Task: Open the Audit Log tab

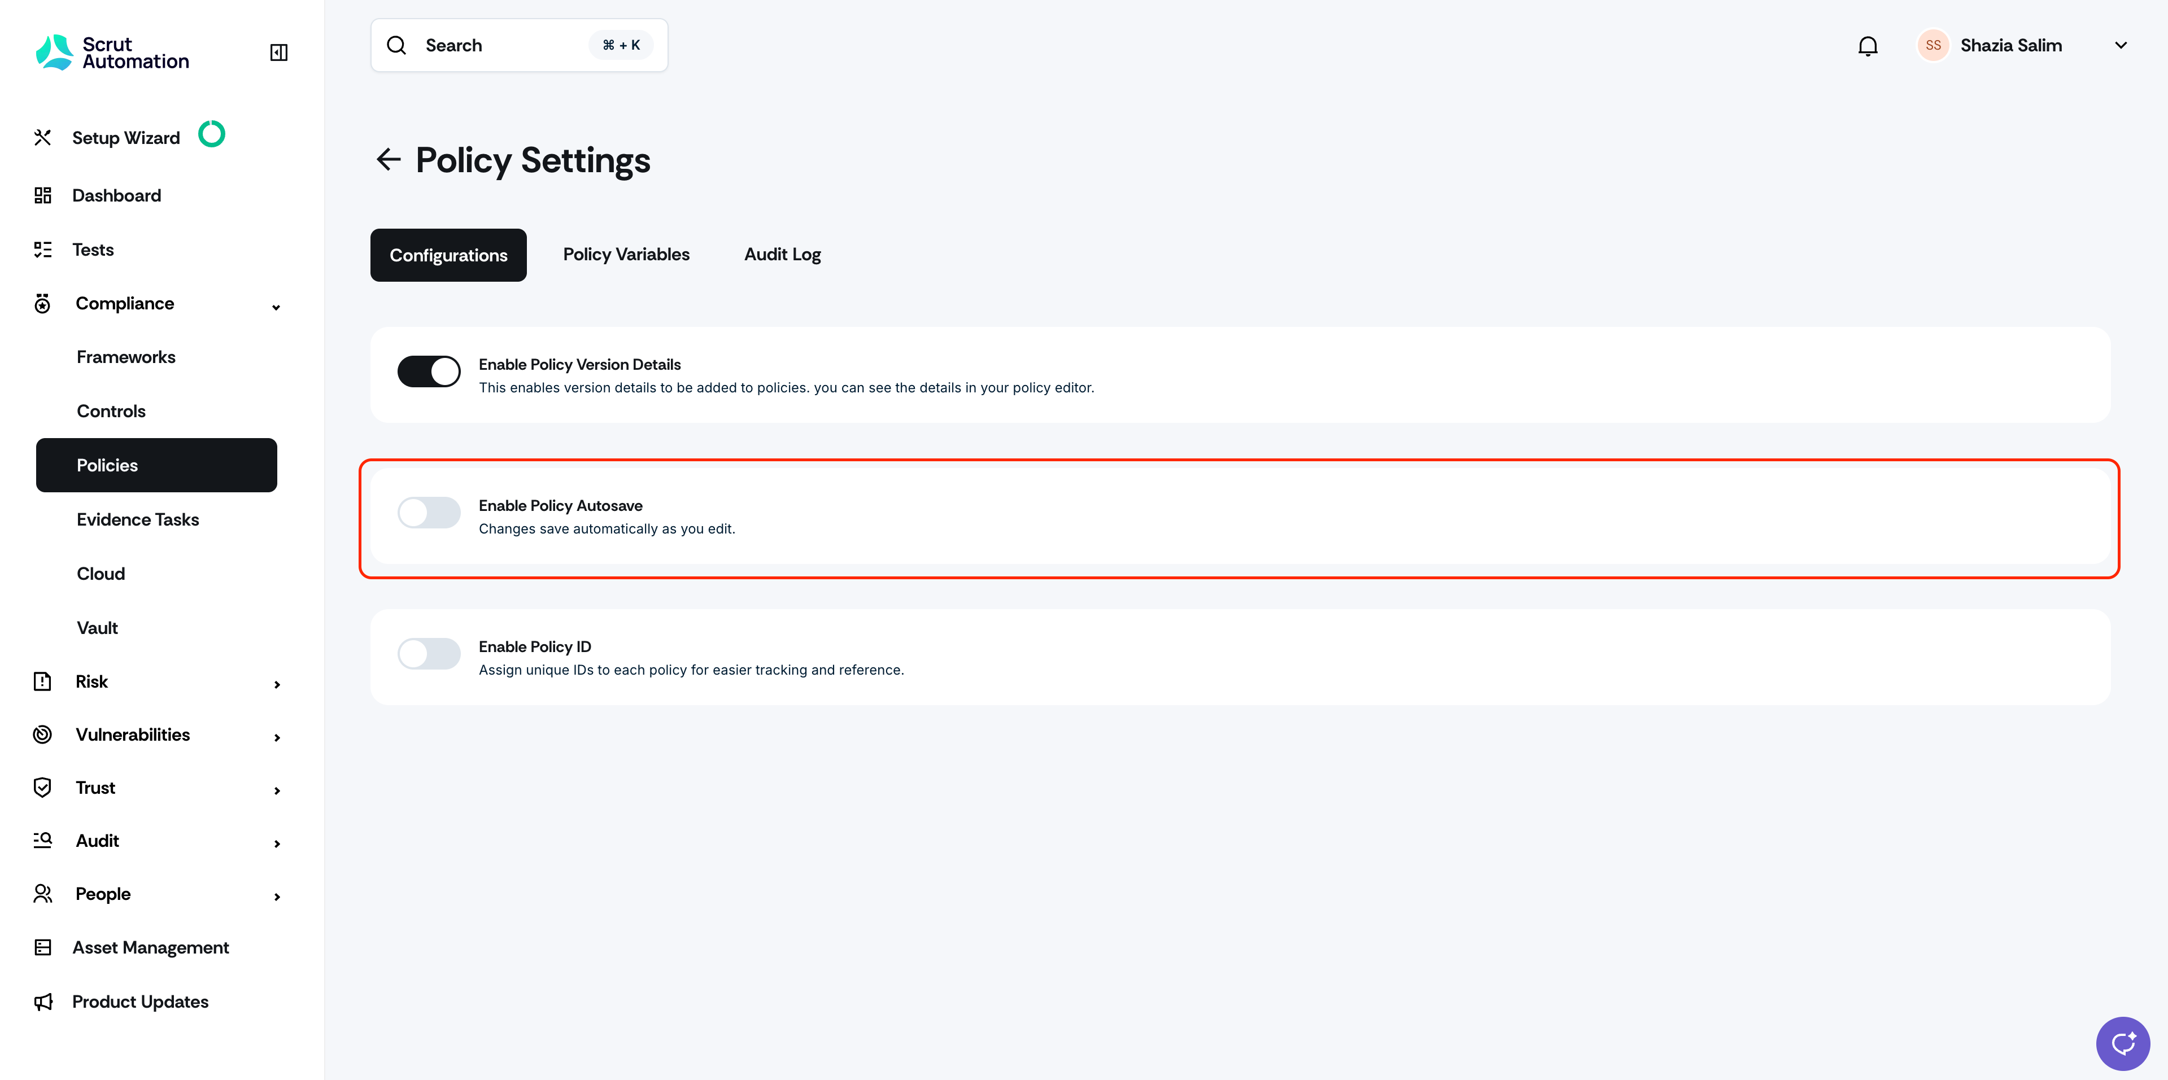Action: [782, 254]
